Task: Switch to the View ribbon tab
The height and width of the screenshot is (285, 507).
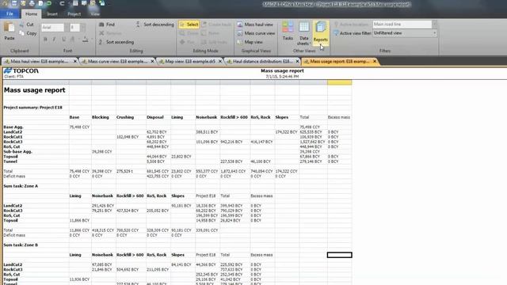Action: pyautogui.click(x=95, y=14)
